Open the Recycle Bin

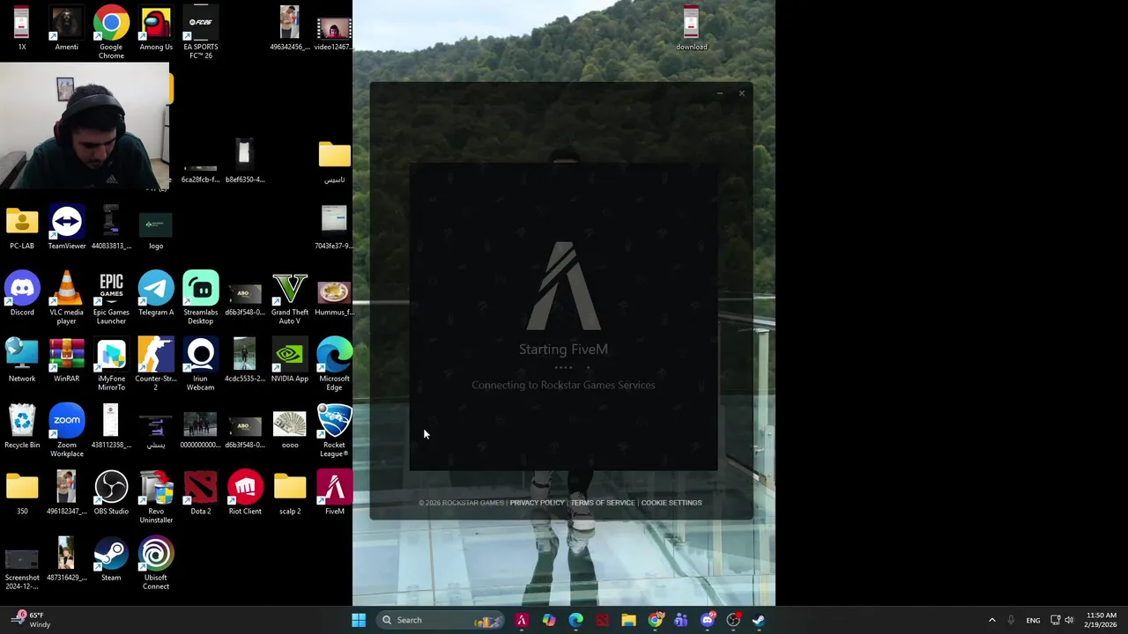point(22,427)
